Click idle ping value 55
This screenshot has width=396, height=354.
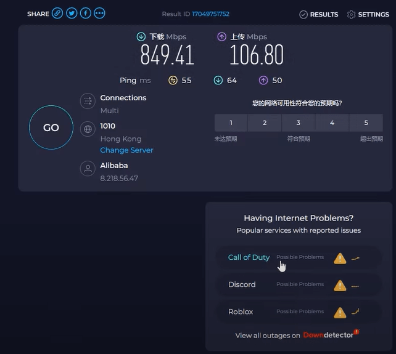(186, 81)
